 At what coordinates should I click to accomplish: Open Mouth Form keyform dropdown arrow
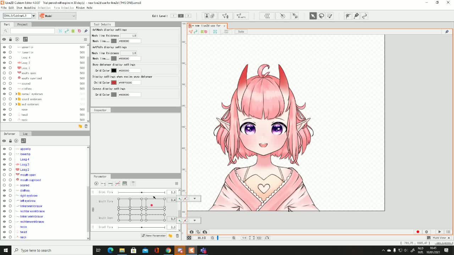[194, 199]
